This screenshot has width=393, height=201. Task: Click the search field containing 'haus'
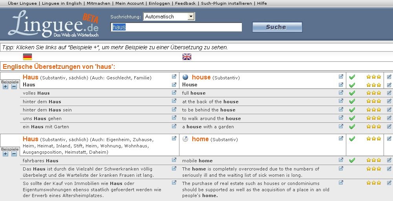[176, 27]
